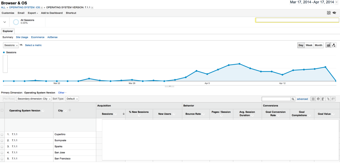Check the box for the Cupertino row
Image resolution: width=340 pixels, height=163 pixels.
tap(2, 134)
